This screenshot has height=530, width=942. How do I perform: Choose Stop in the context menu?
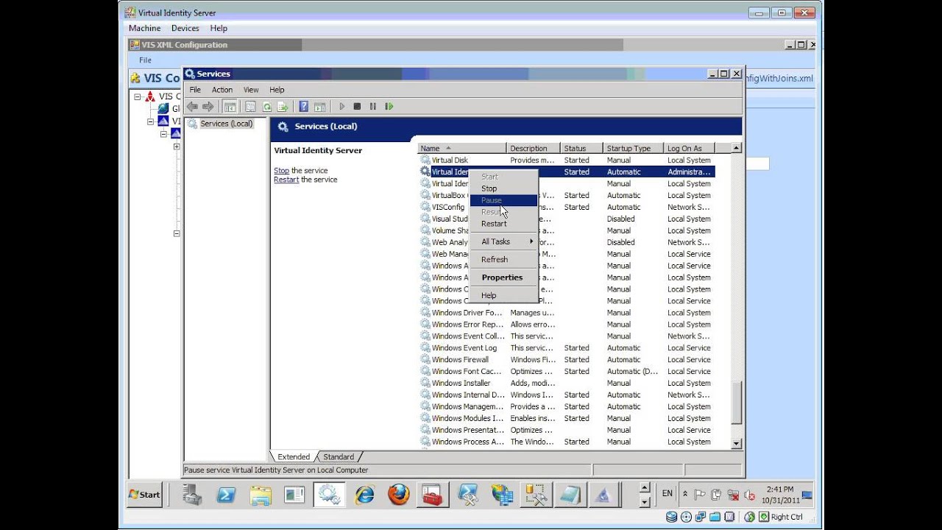[503, 188]
